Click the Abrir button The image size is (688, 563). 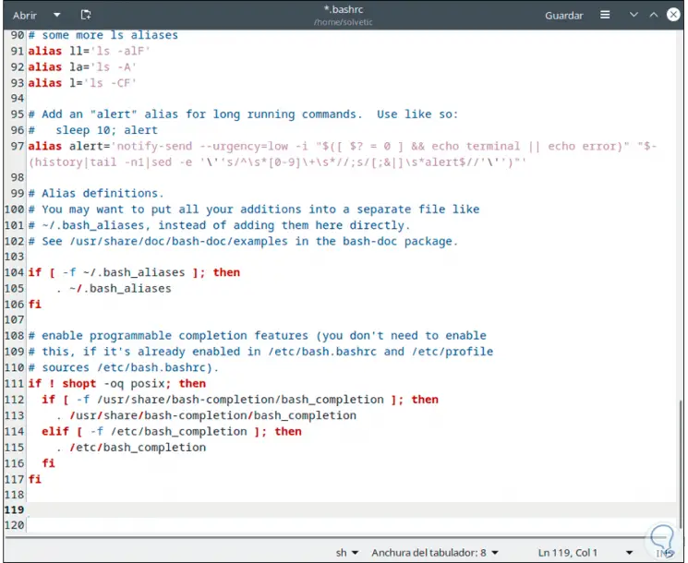[25, 15]
